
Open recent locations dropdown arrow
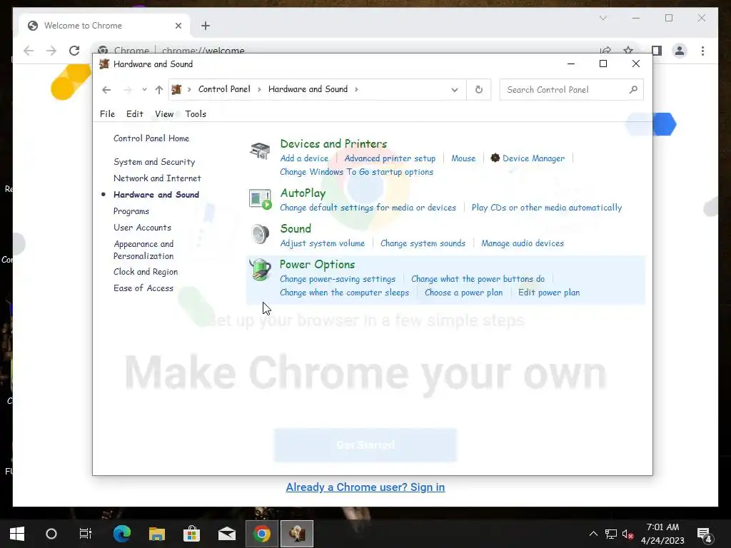tap(144, 89)
